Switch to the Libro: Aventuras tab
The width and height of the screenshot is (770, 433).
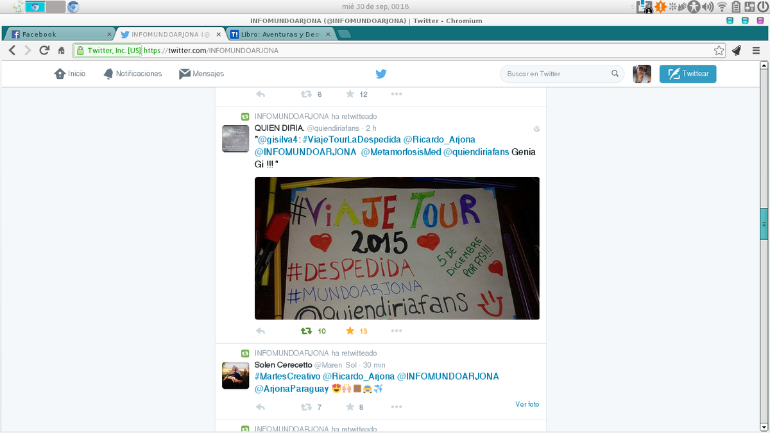pyautogui.click(x=280, y=34)
